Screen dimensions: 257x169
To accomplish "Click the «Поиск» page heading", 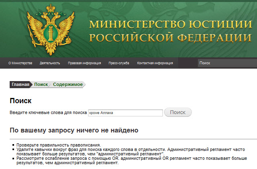I will (21, 101).
